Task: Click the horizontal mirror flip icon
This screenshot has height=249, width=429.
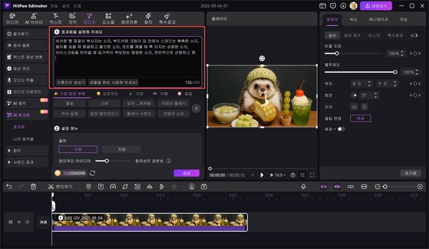Action: pos(354,107)
